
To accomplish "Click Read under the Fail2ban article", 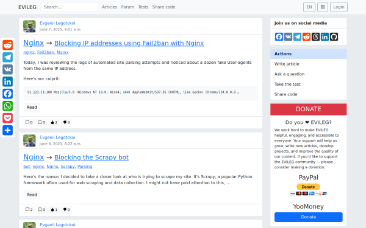I will (x=32, y=107).
